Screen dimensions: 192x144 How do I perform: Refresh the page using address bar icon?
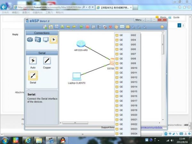pyautogui.click(x=90, y=7)
